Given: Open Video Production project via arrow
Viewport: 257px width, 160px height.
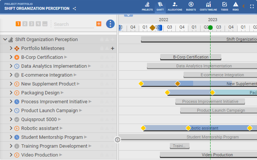Looking at the screenshot, I should click(61, 155).
